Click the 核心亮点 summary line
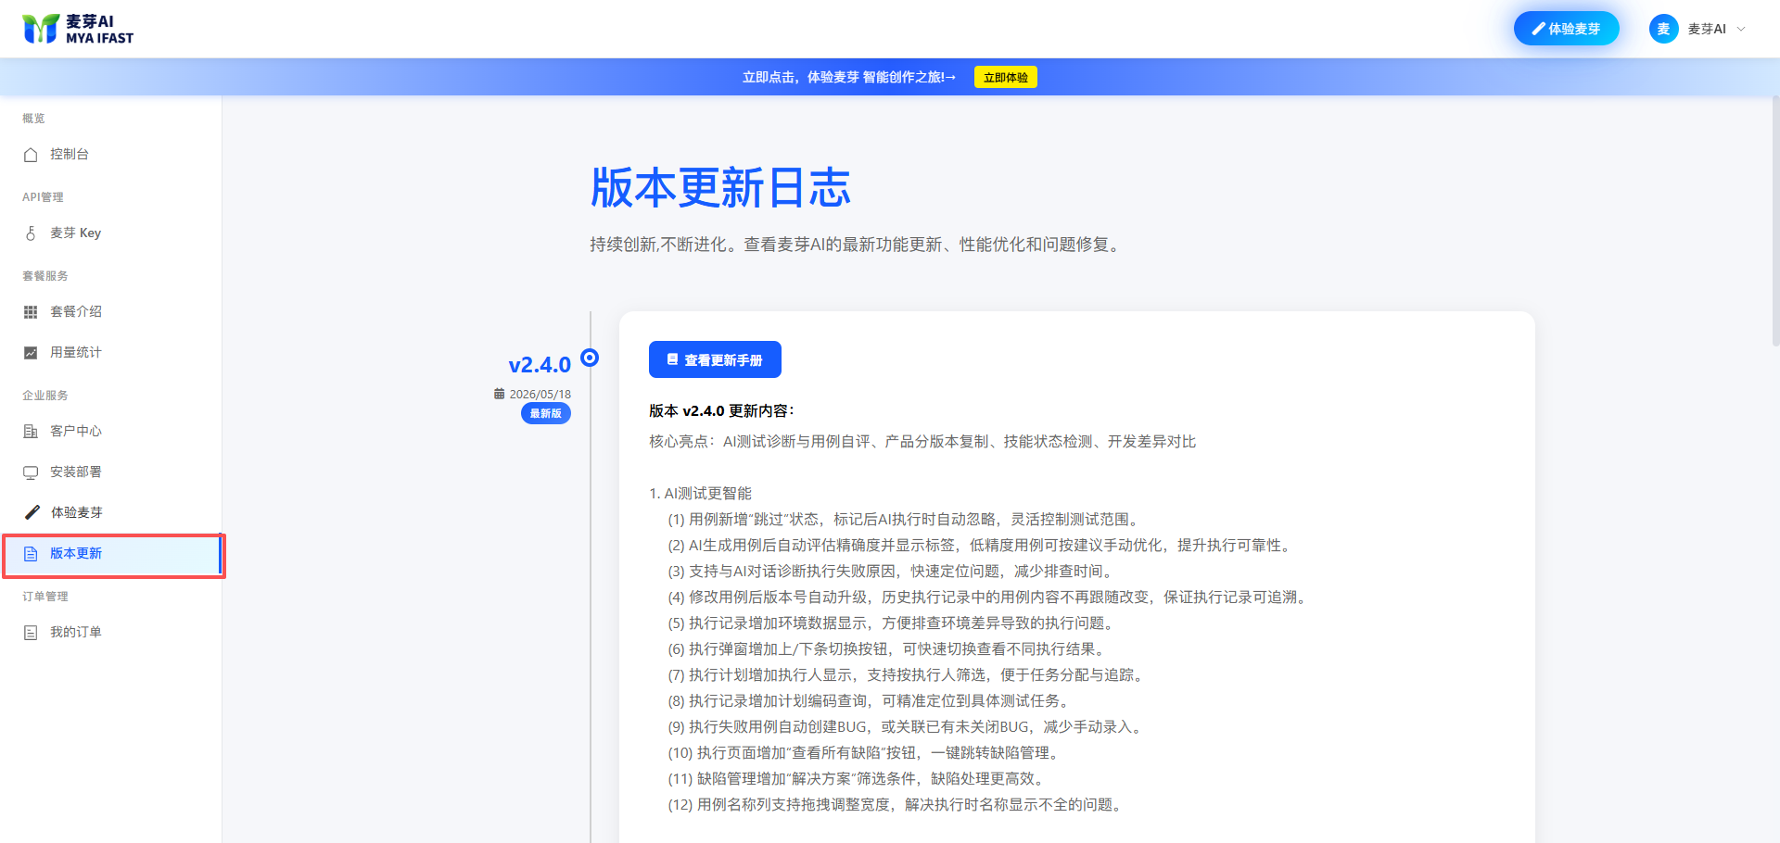 tap(922, 442)
